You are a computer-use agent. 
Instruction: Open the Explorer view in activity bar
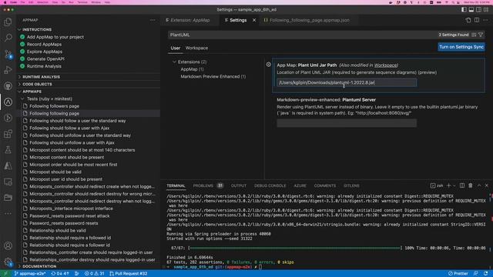[x=8, y=22]
